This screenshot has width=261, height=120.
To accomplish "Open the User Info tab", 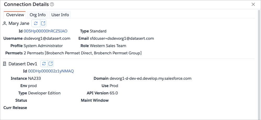I will pyautogui.click(x=60, y=15).
